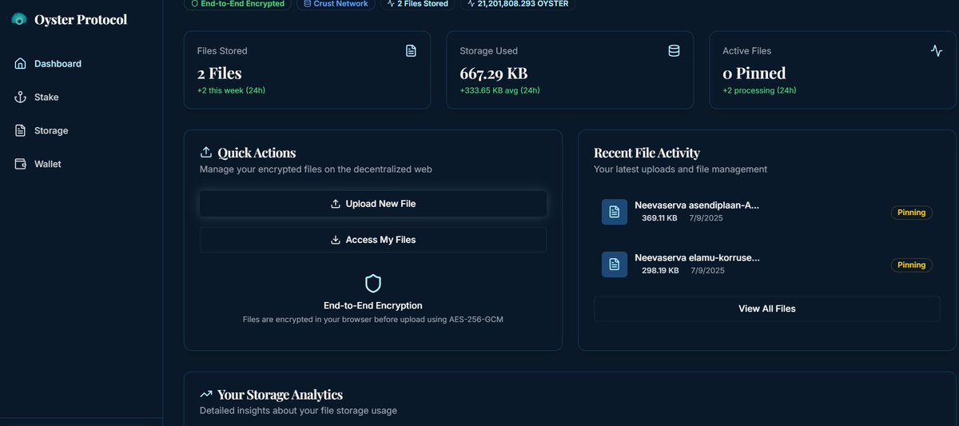959x426 pixels.
Task: Click the +333.65 KB avg (24h) text
Action: (499, 90)
